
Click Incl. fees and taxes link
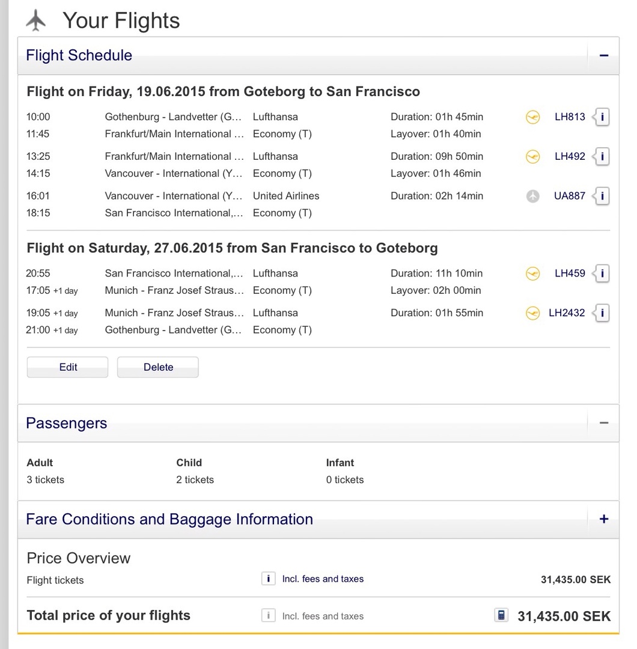[x=323, y=579]
